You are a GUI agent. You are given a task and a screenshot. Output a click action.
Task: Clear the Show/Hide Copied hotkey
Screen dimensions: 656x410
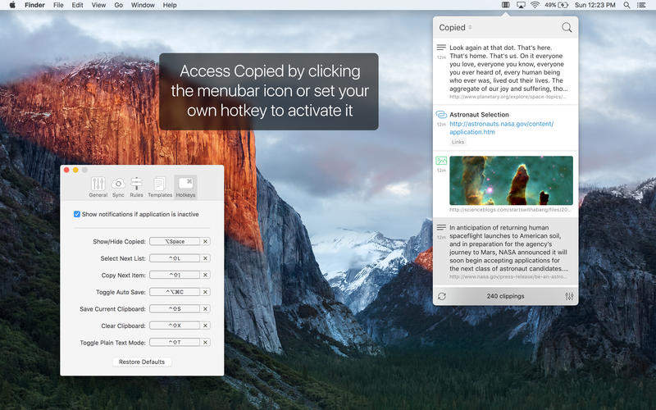[206, 242]
